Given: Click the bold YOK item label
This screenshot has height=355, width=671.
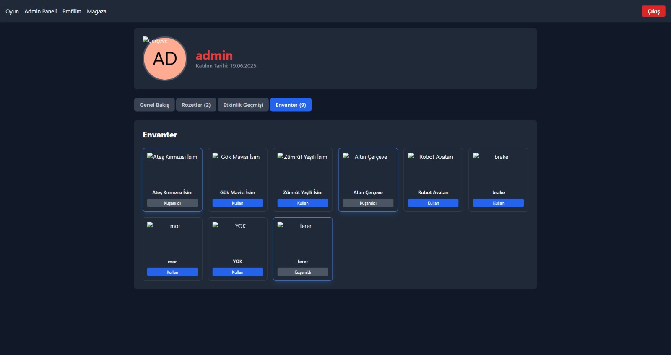Looking at the screenshot, I should pyautogui.click(x=237, y=262).
